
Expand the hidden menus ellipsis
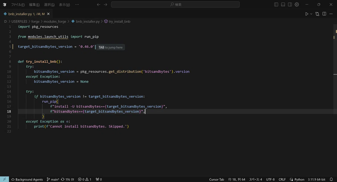click(x=77, y=4)
